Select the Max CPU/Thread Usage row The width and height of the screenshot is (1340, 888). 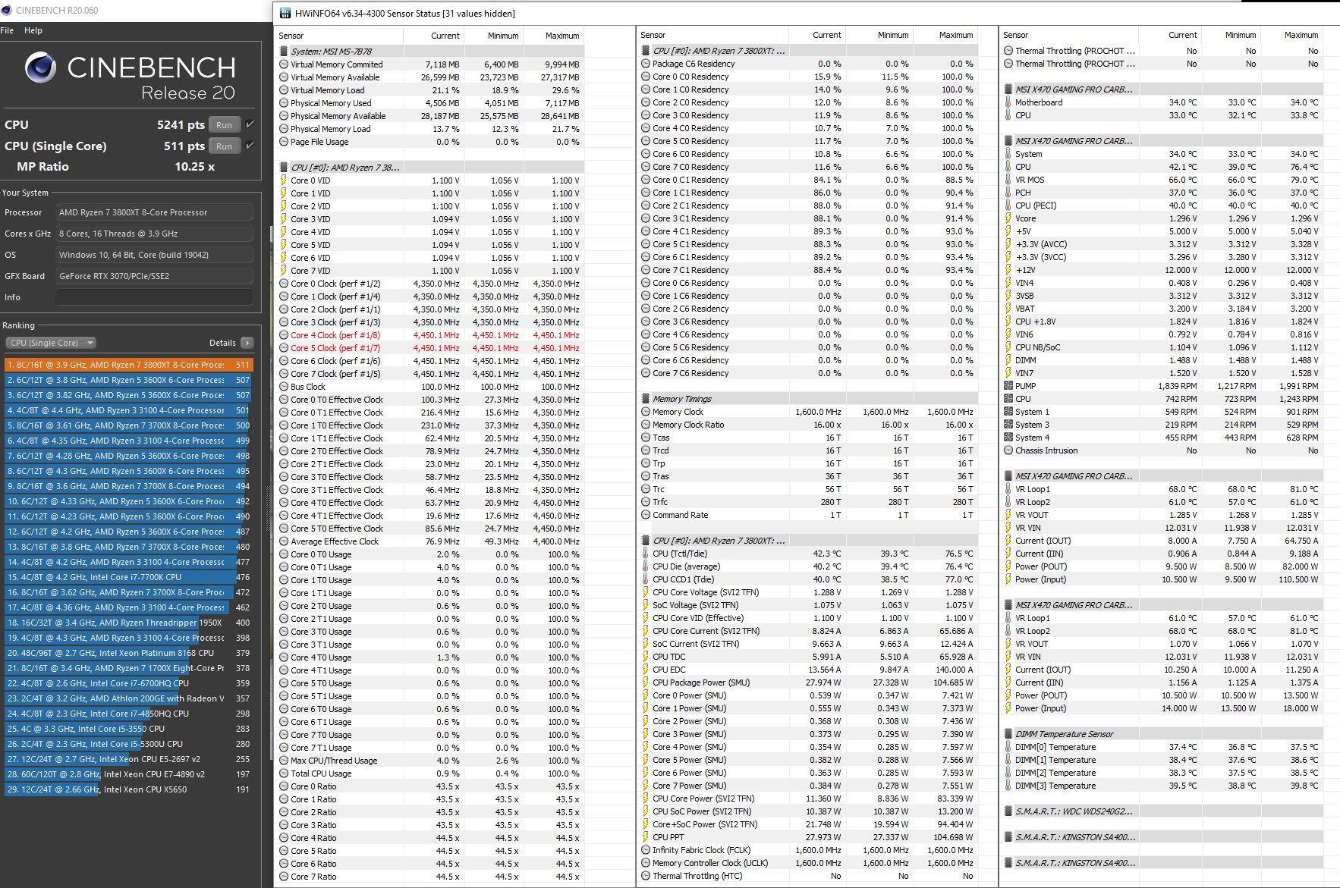431,761
